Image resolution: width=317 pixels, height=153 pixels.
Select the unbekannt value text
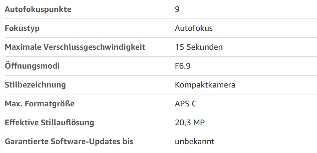click(x=194, y=141)
